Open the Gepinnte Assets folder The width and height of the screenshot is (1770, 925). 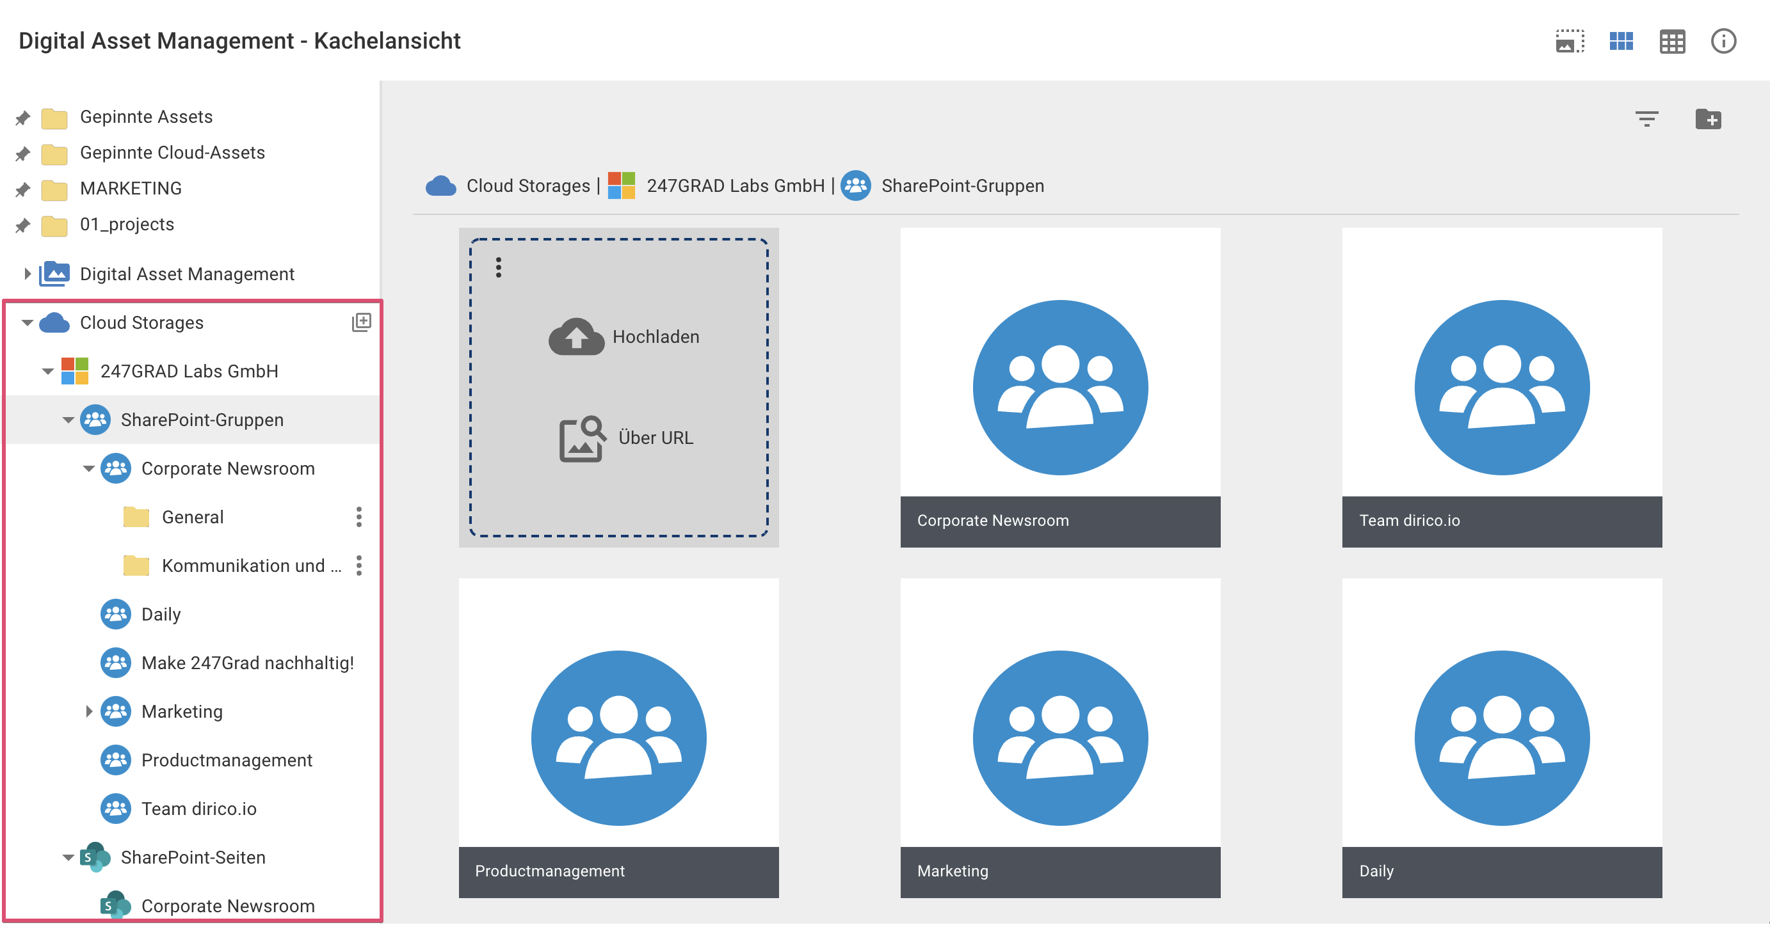[x=147, y=116]
